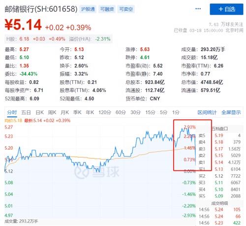This screenshot has width=246, height=226.
Task: Switch to the 五日 chart tab
Action: (x=26, y=112)
